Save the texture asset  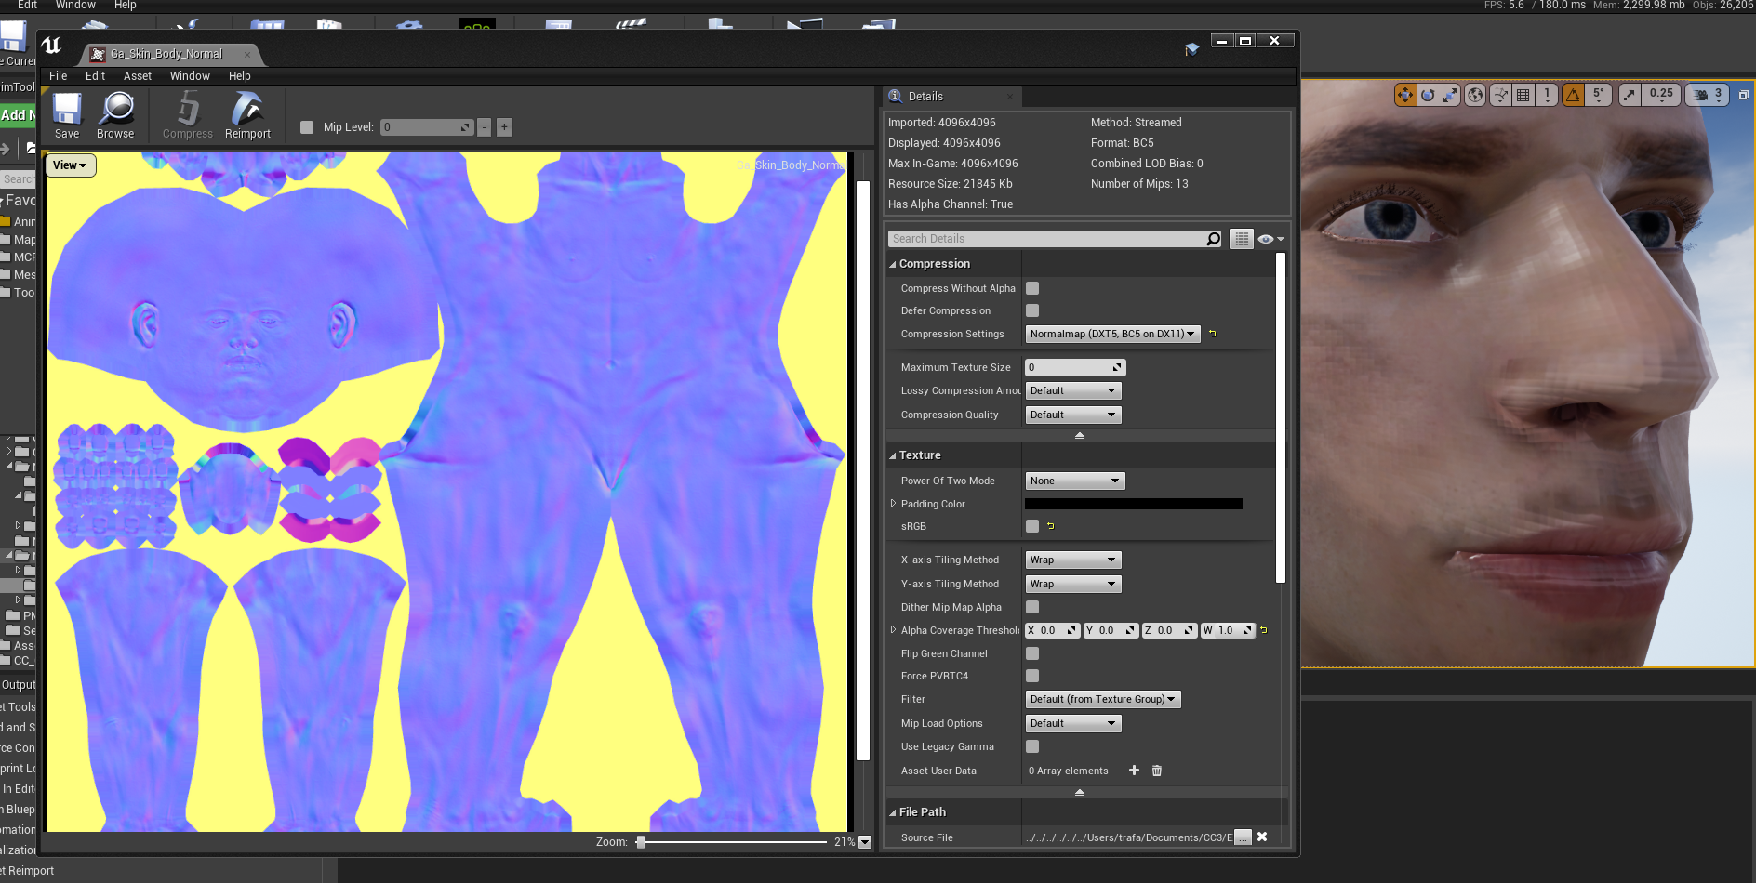click(67, 116)
